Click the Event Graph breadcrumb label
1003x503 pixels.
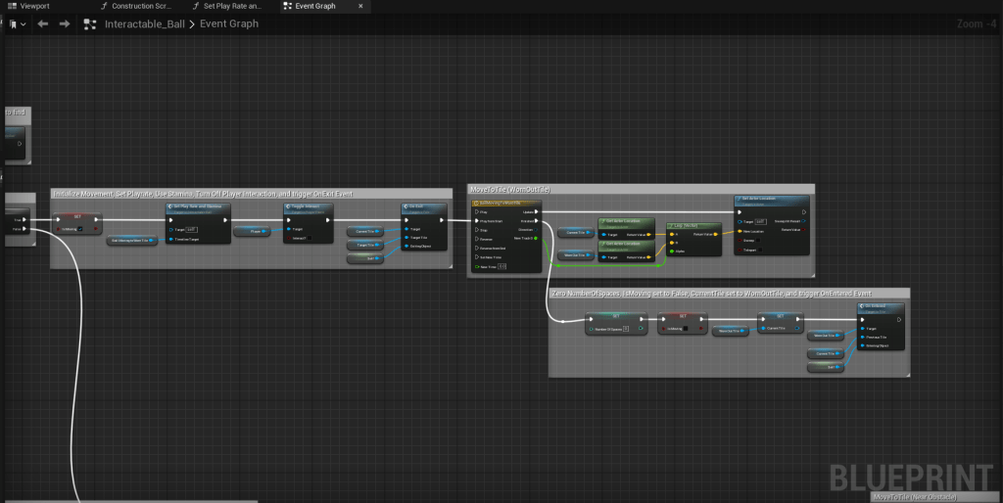click(x=229, y=23)
